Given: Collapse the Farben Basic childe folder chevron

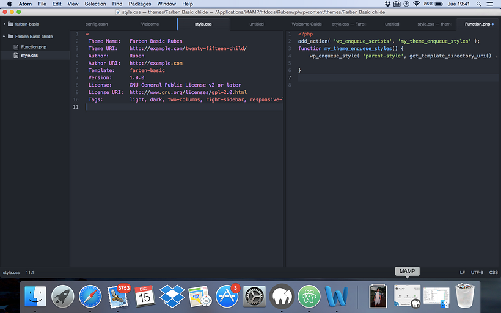Looking at the screenshot, I should click(4, 37).
